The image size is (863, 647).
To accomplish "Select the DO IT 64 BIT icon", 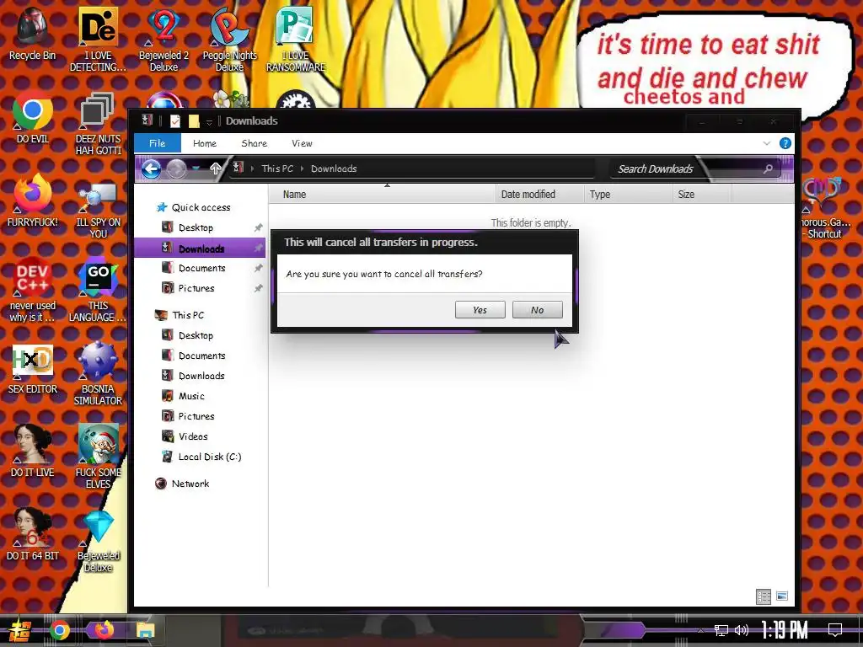I will click(x=33, y=535).
